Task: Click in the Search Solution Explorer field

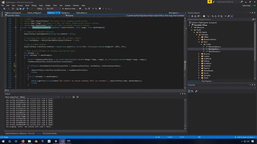Action: (220, 20)
